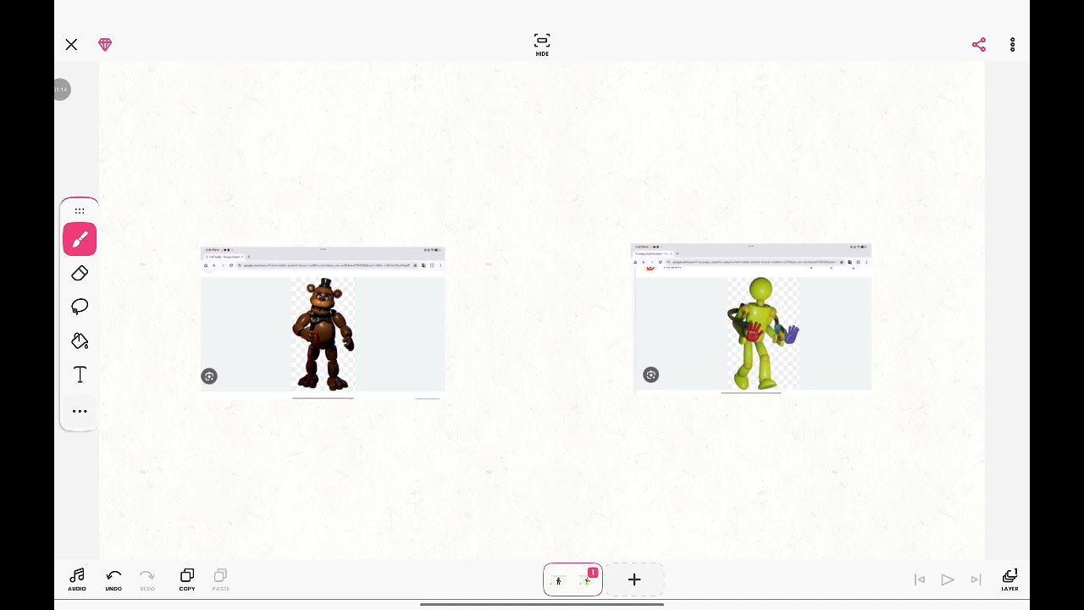
Task: Select the pink Brush tool
Action: [80, 239]
